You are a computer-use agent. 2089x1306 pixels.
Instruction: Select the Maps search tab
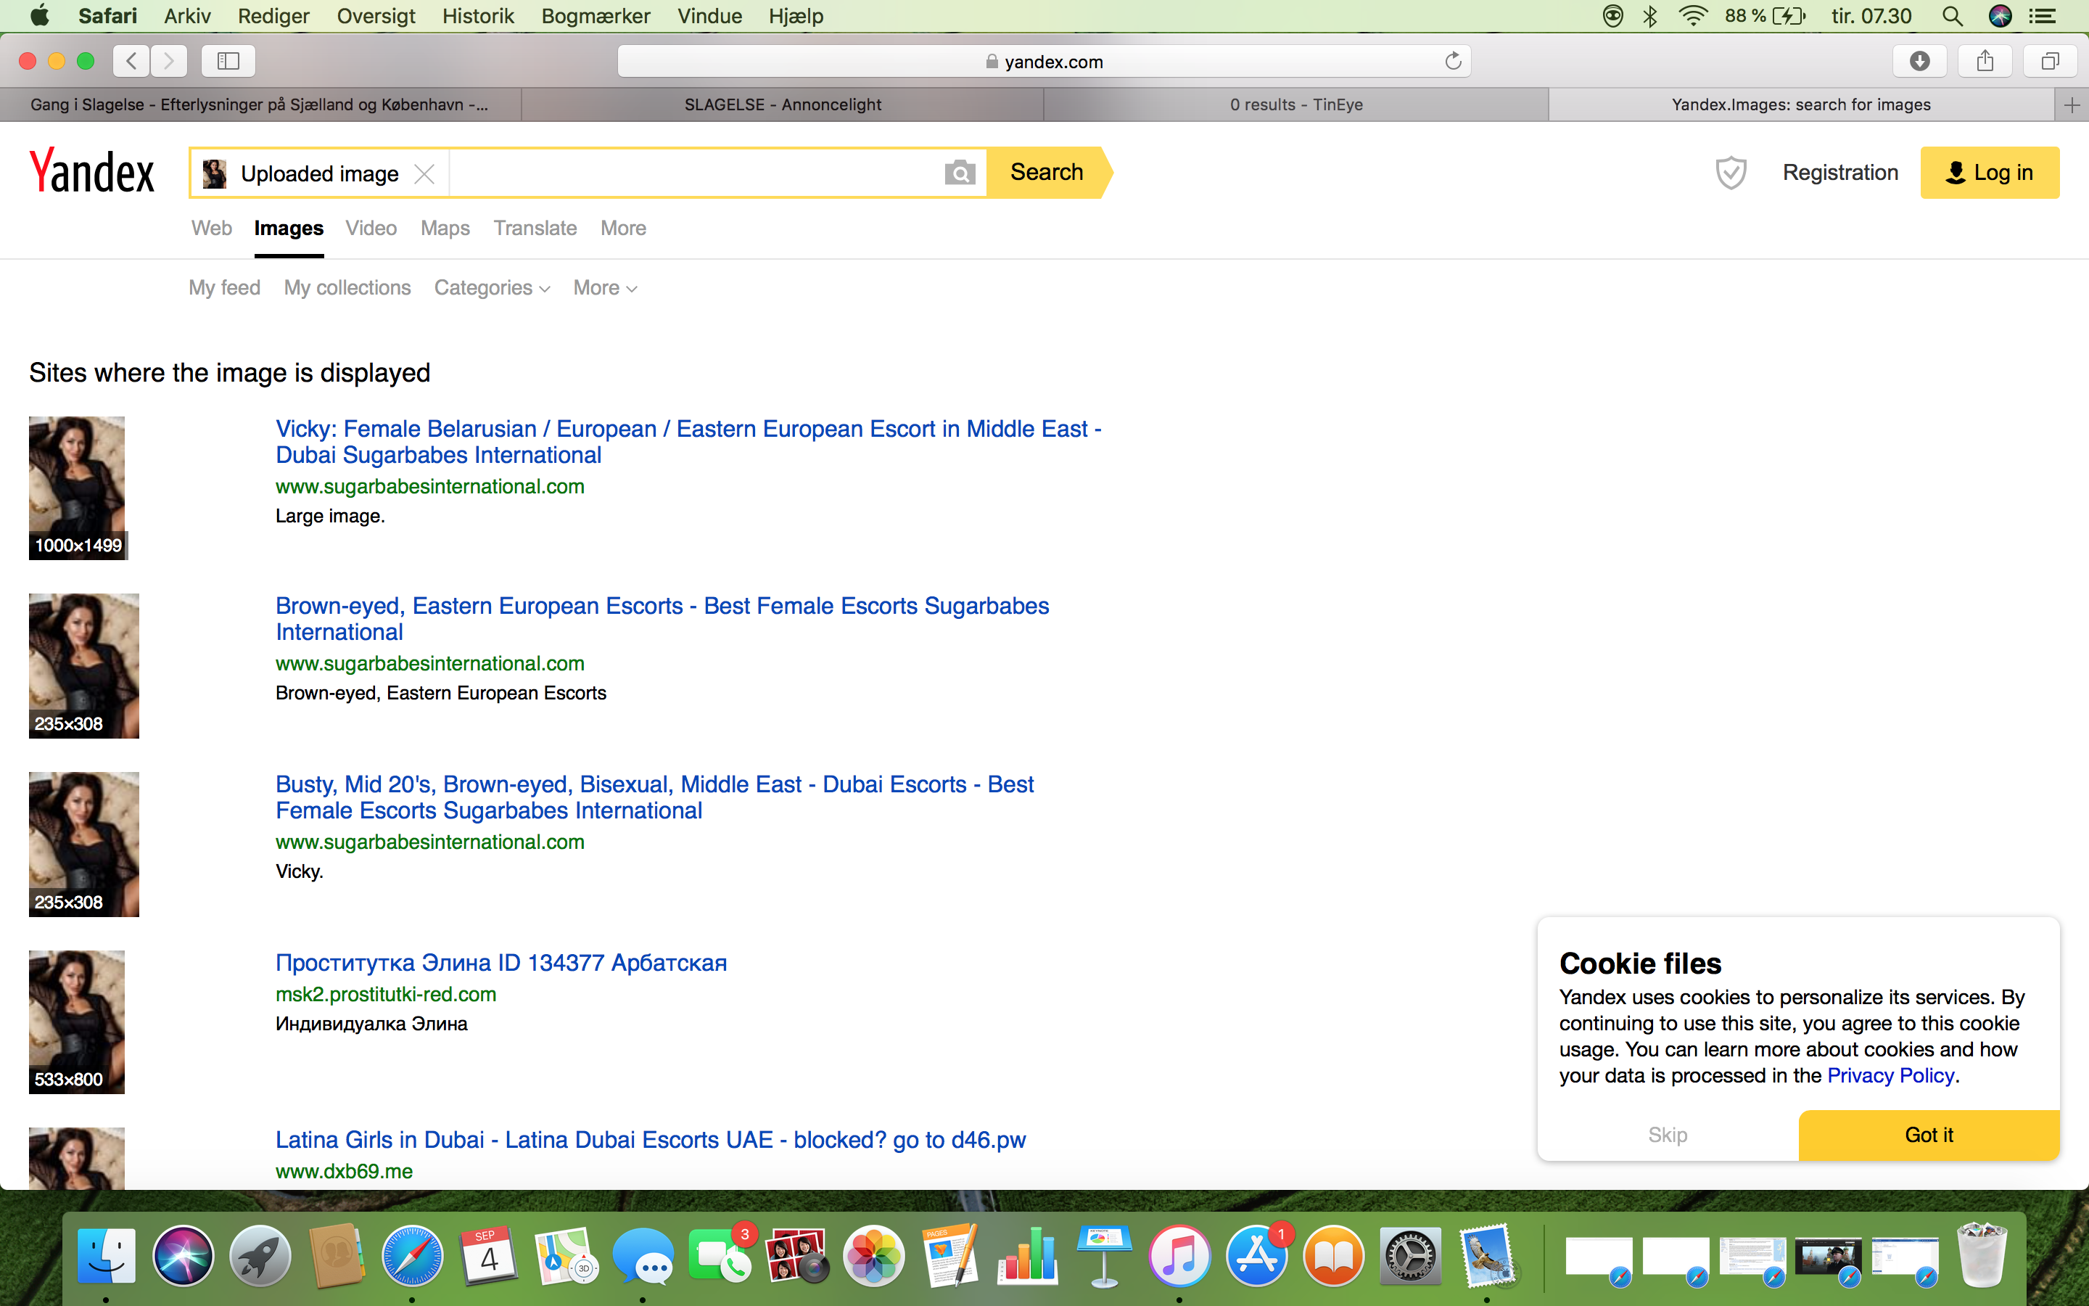[x=445, y=228]
